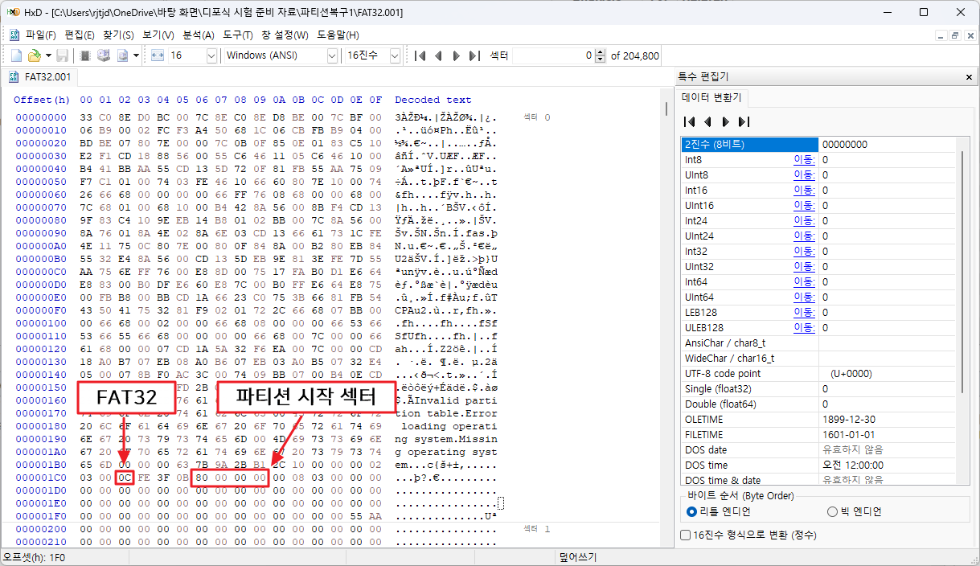Close the inner document via menu-bar X

tap(969, 35)
